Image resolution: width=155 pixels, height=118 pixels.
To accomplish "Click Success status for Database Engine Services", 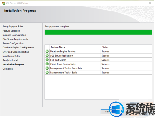I will tap(105, 51).
